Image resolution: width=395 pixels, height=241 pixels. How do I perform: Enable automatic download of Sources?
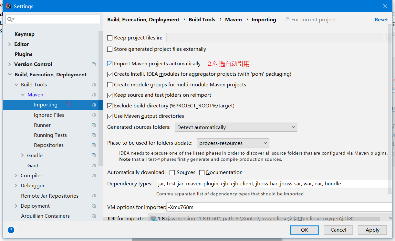tap(172, 173)
